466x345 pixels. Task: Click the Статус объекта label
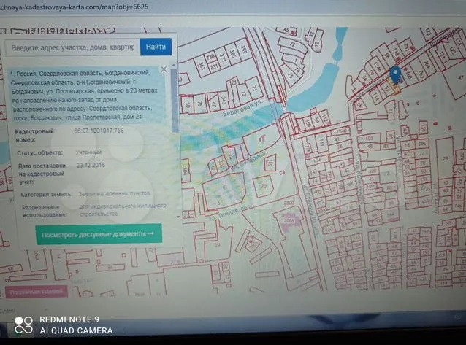click(40, 153)
